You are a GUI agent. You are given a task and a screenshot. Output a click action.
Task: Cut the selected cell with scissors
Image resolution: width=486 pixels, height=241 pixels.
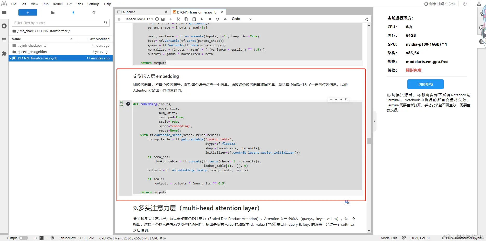pyautogui.click(x=179, y=19)
